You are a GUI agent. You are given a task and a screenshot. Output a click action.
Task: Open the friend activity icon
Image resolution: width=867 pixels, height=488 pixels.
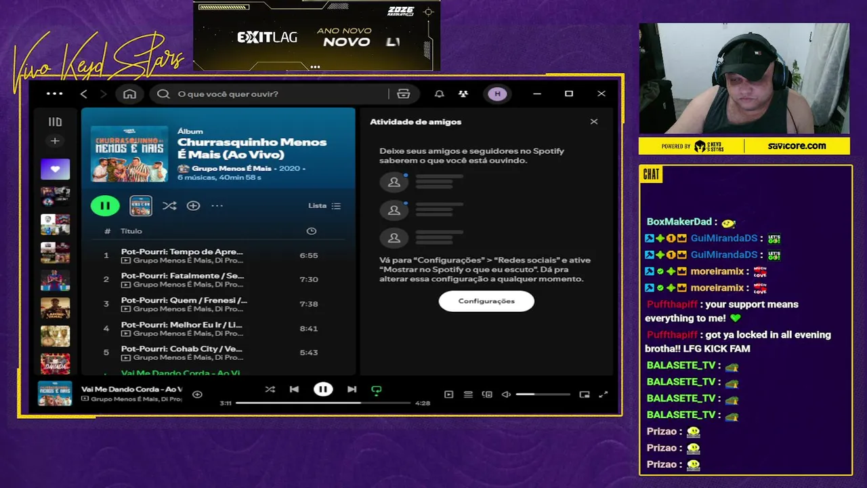coord(463,94)
